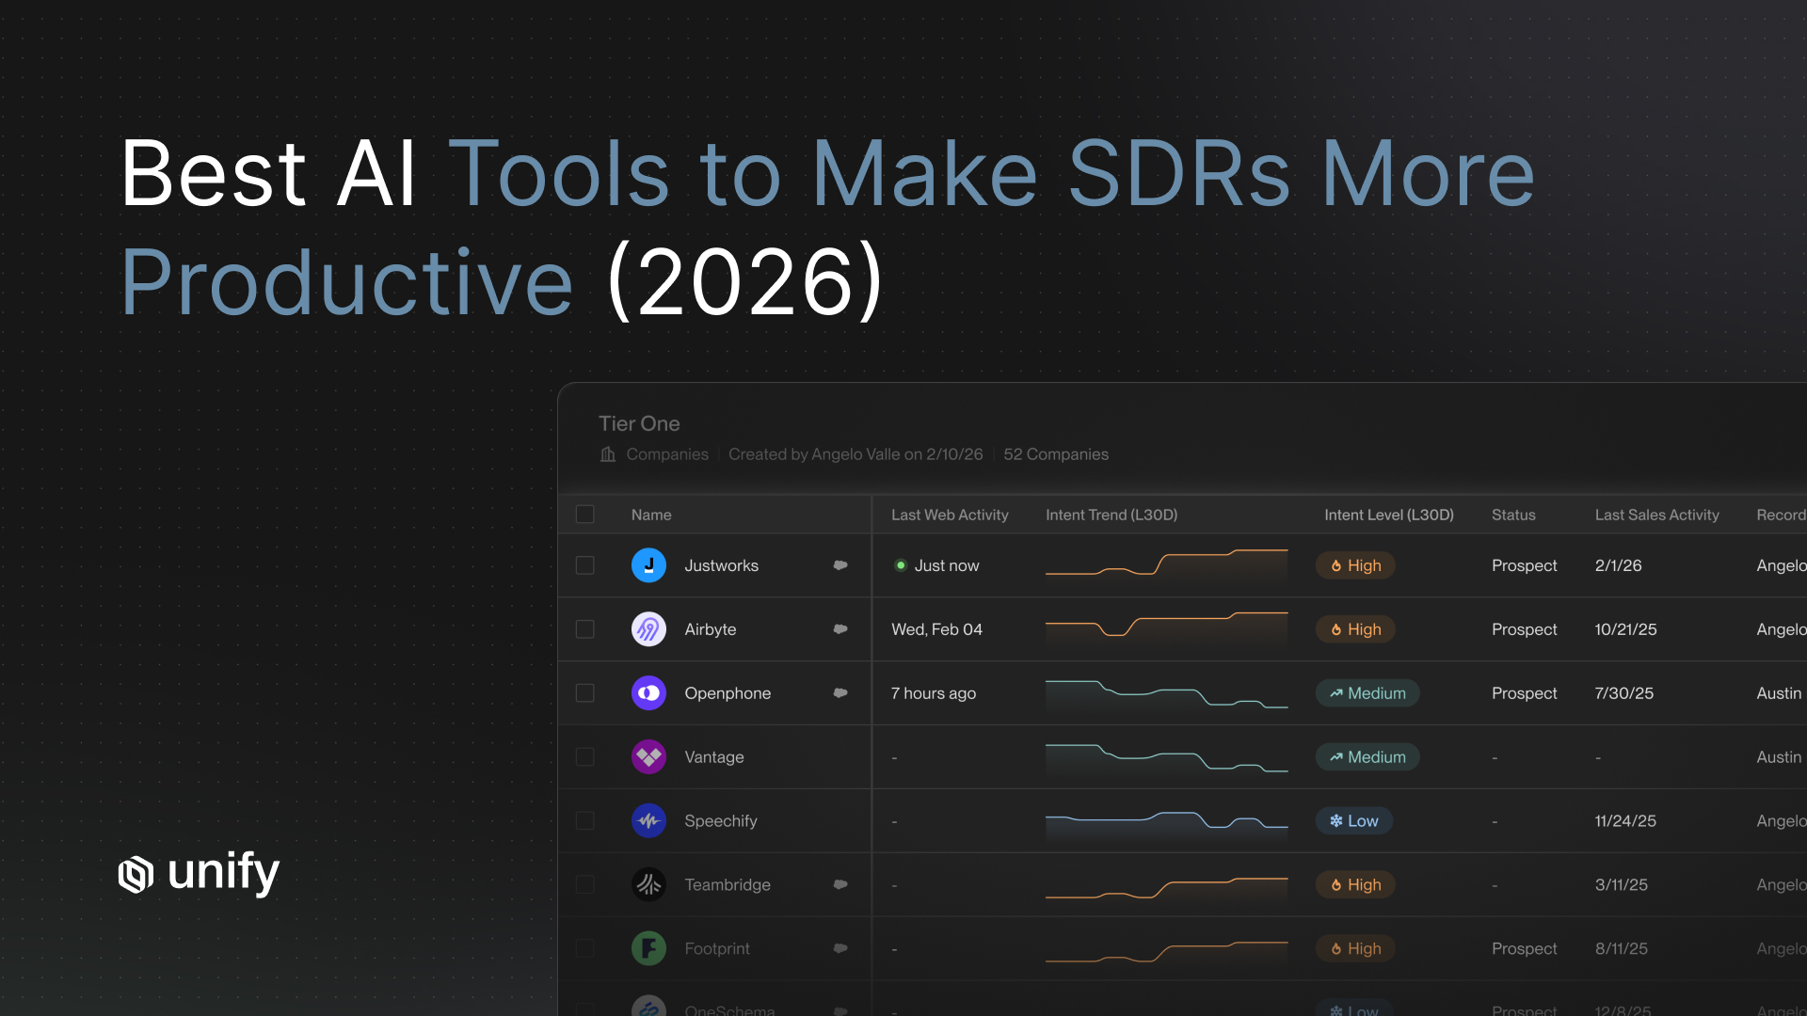The image size is (1807, 1016).
Task: Click the Teambridge company logo
Action: click(x=648, y=885)
